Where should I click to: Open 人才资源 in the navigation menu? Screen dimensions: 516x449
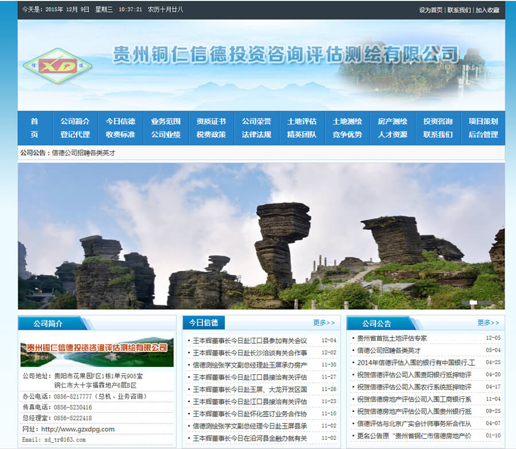pos(392,135)
